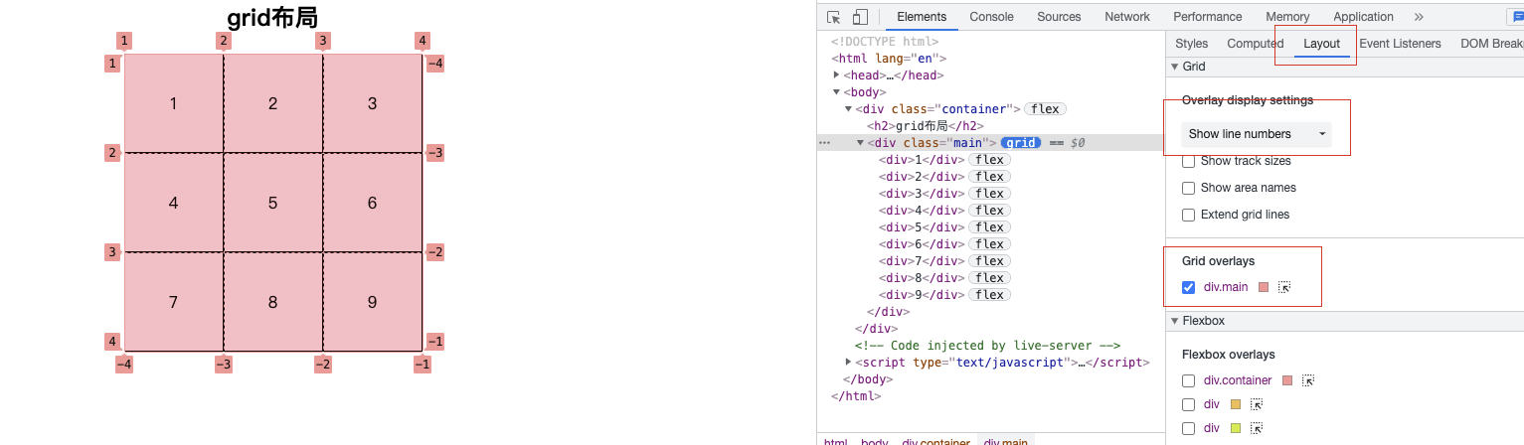The width and height of the screenshot is (1524, 445).
Task: Click the flex badge beside div 4
Action: tap(989, 211)
